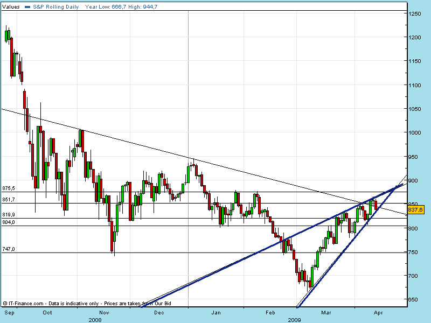Viewport: 431px width, 323px height.
Task: Click the yellow 837,6 current price tag
Action: tap(415, 210)
